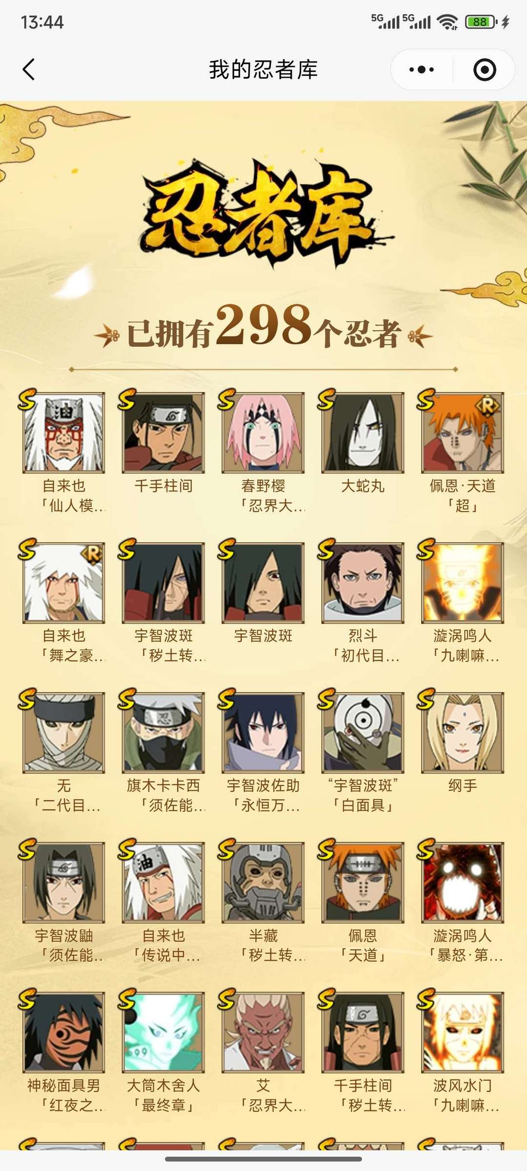Select 千手柱间 portrait in first row
This screenshot has width=527, height=1171.
(x=163, y=433)
